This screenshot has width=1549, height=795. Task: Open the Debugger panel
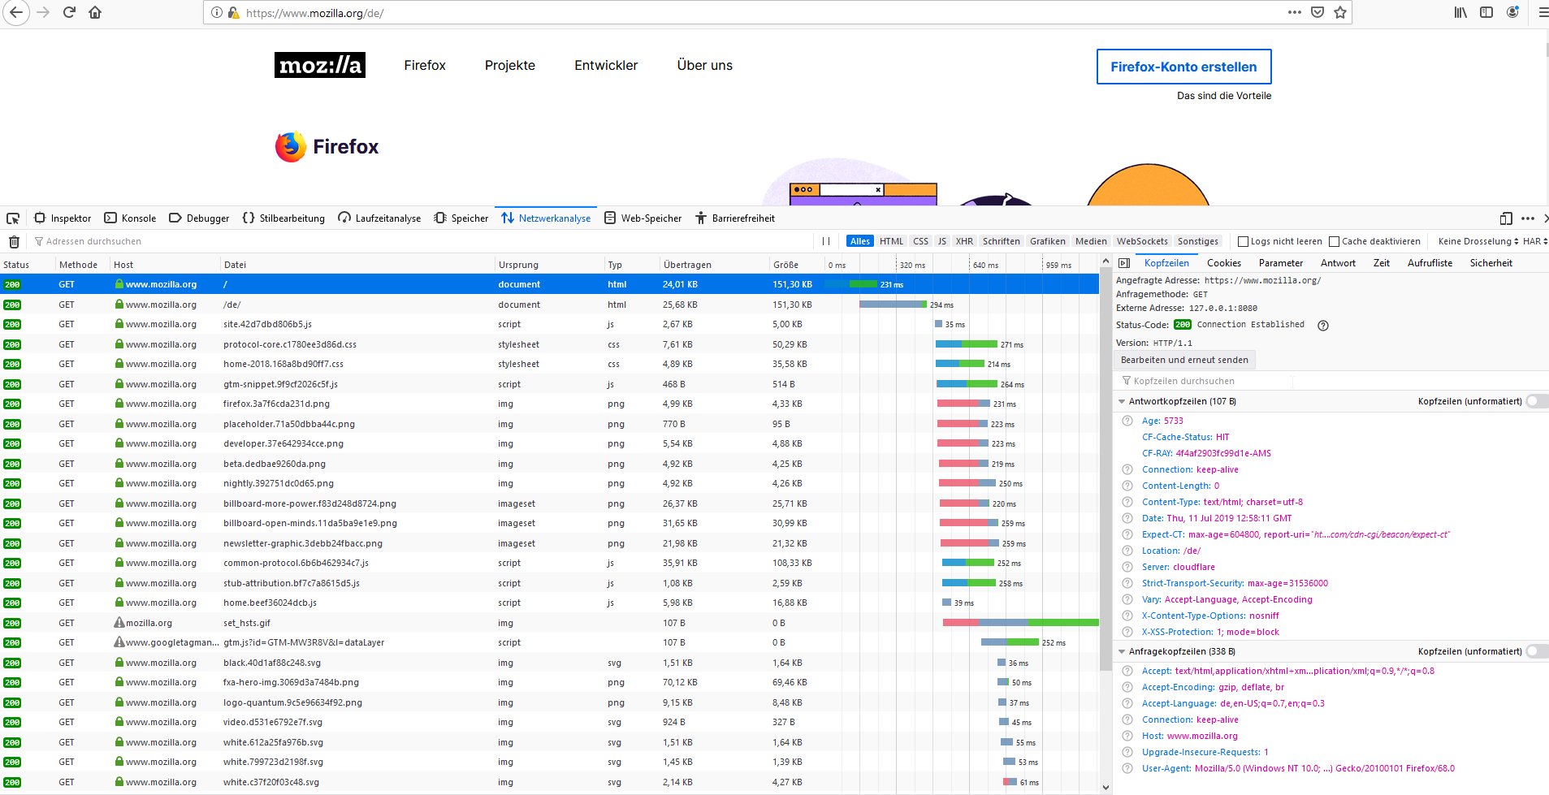tap(199, 218)
